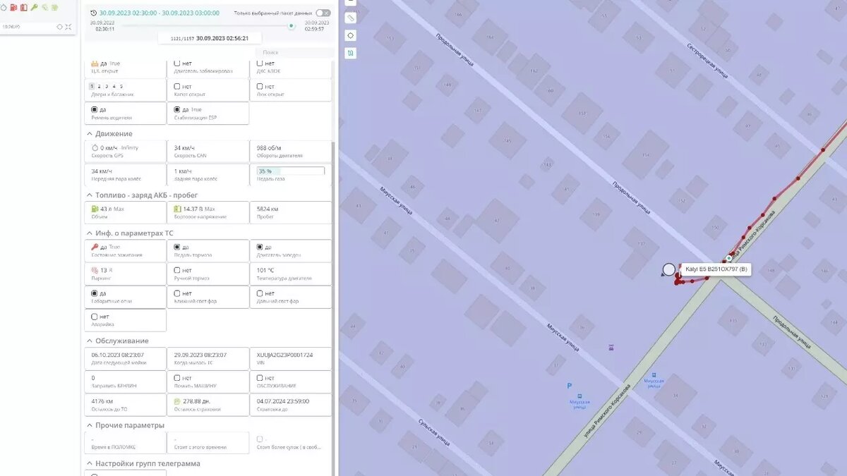Click the route track map tool icon
Viewport: 847px width, 476px height.
pyautogui.click(x=351, y=53)
